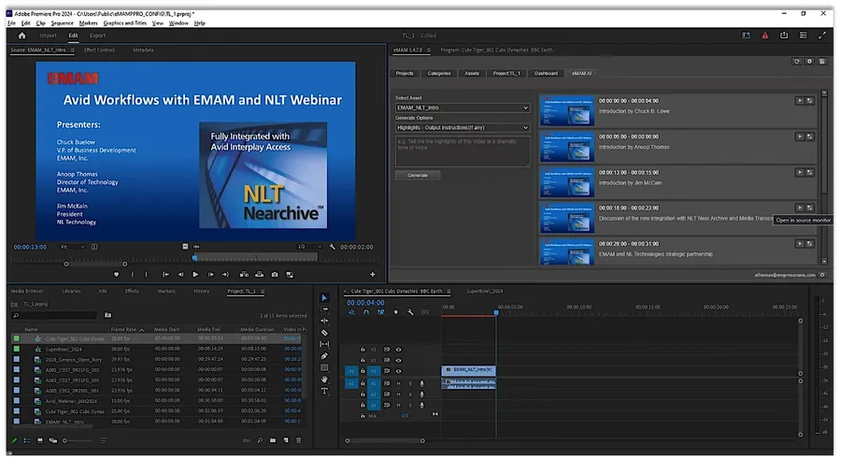Sort by the Frame Rate column arrow
The image size is (841, 458).
pyautogui.click(x=142, y=330)
